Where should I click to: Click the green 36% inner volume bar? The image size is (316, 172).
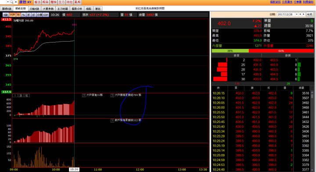coord(230,51)
